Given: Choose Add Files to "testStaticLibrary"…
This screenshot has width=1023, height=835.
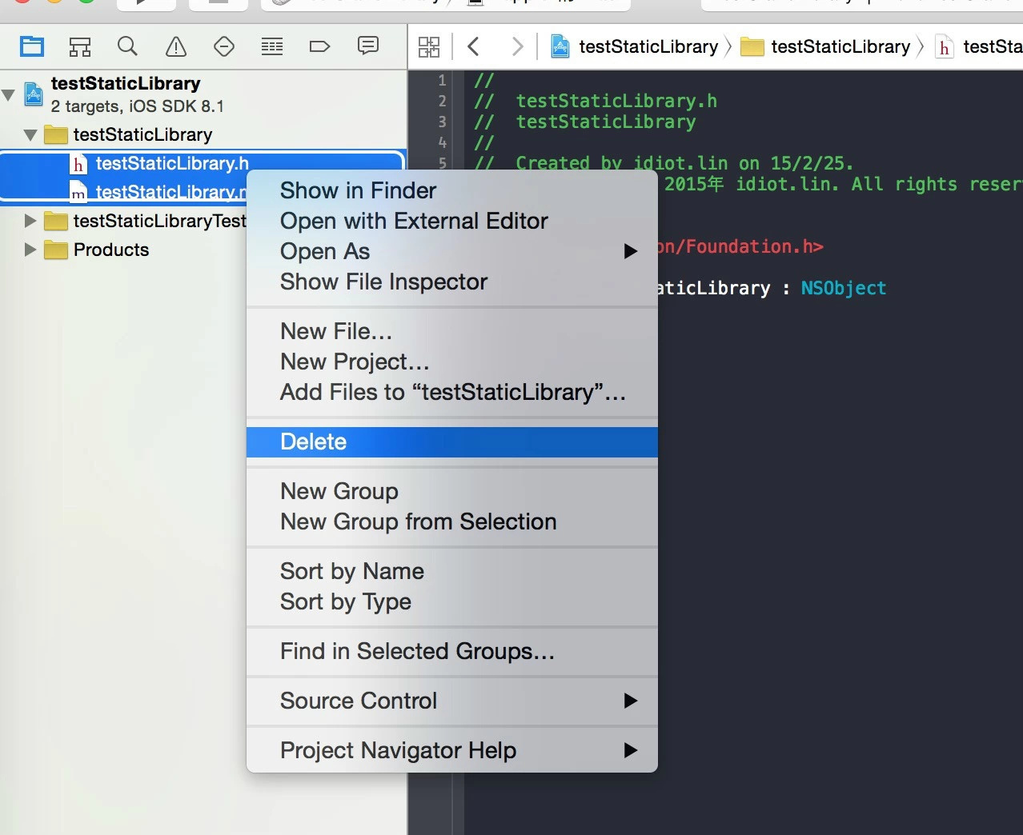Looking at the screenshot, I should [x=452, y=392].
